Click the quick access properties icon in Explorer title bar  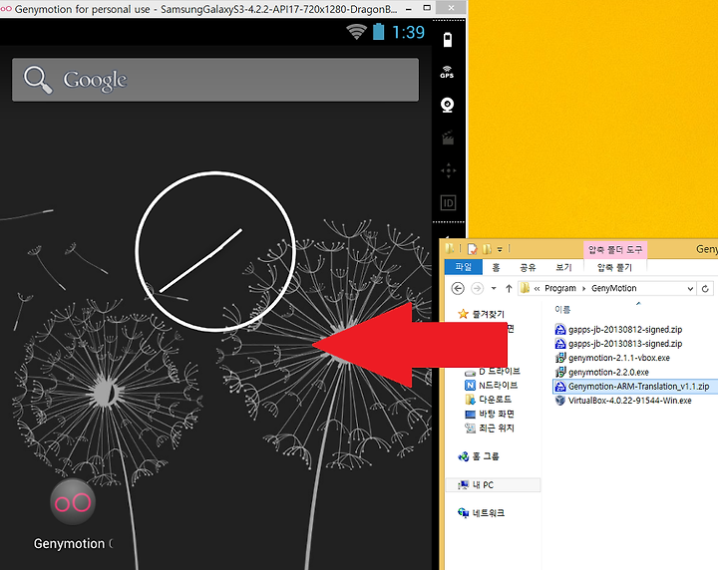point(472,249)
